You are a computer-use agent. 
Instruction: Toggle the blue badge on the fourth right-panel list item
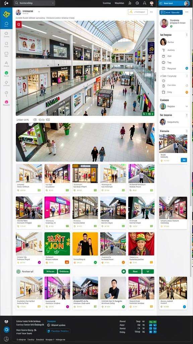pos(187,69)
